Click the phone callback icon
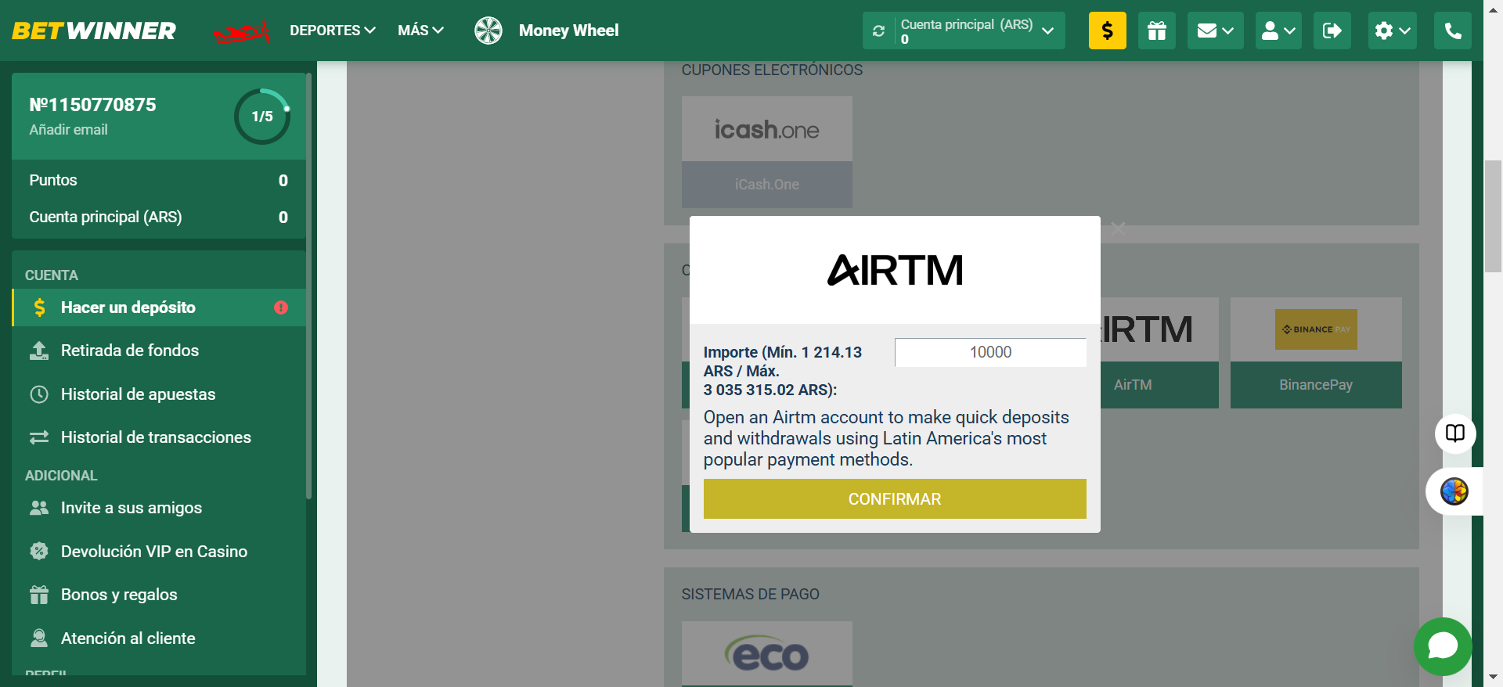 [1453, 31]
